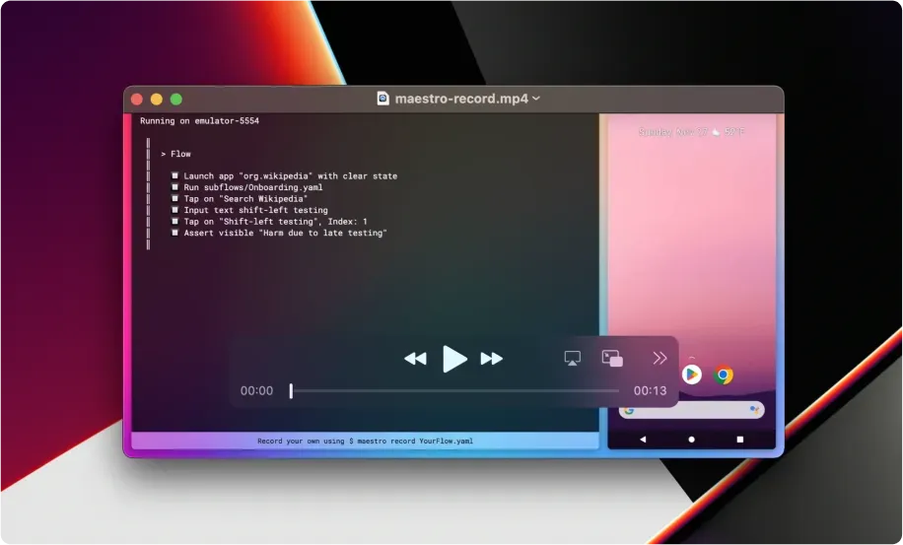This screenshot has height=545, width=903.
Task: Click the elapsed time 00:00 label
Action: tap(256, 391)
